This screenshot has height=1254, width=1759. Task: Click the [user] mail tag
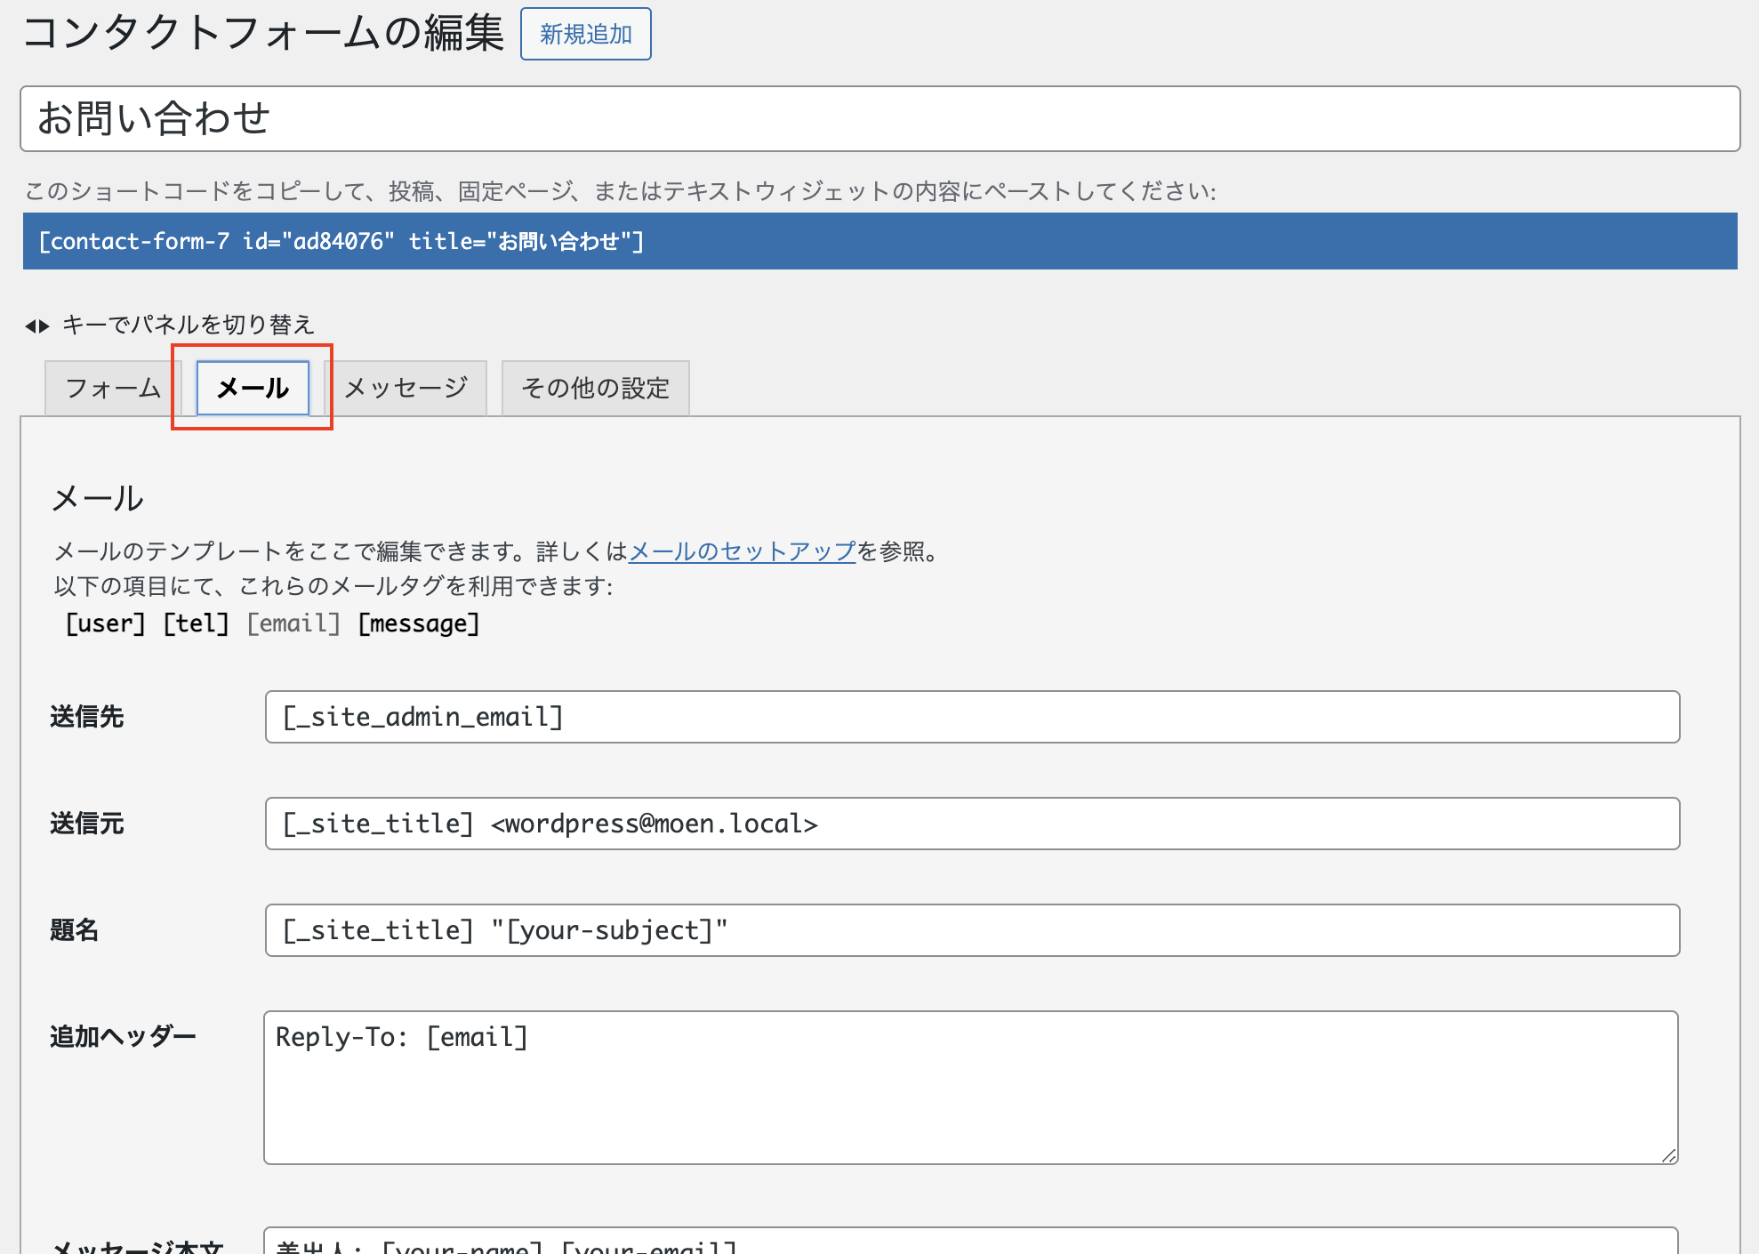[105, 623]
